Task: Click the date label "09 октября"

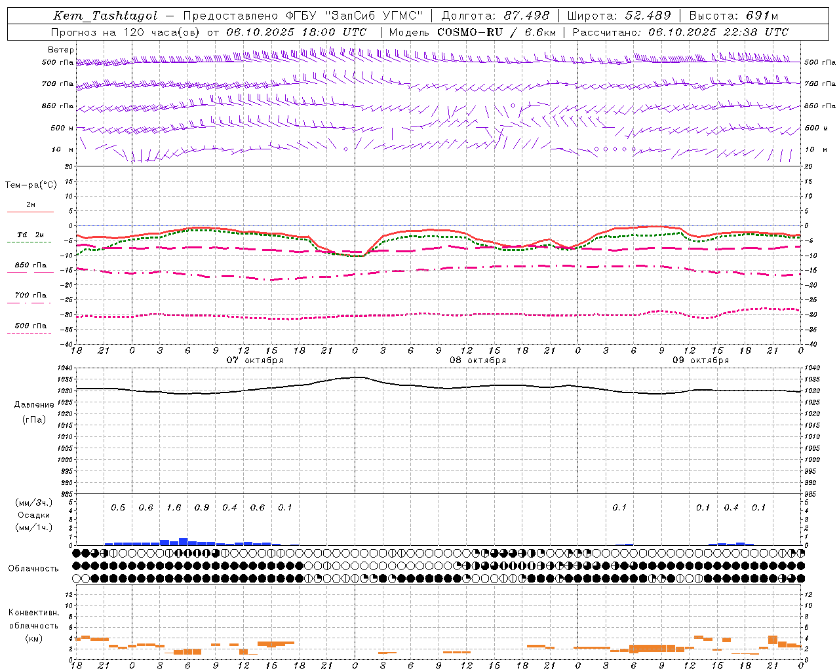Action: tap(701, 360)
